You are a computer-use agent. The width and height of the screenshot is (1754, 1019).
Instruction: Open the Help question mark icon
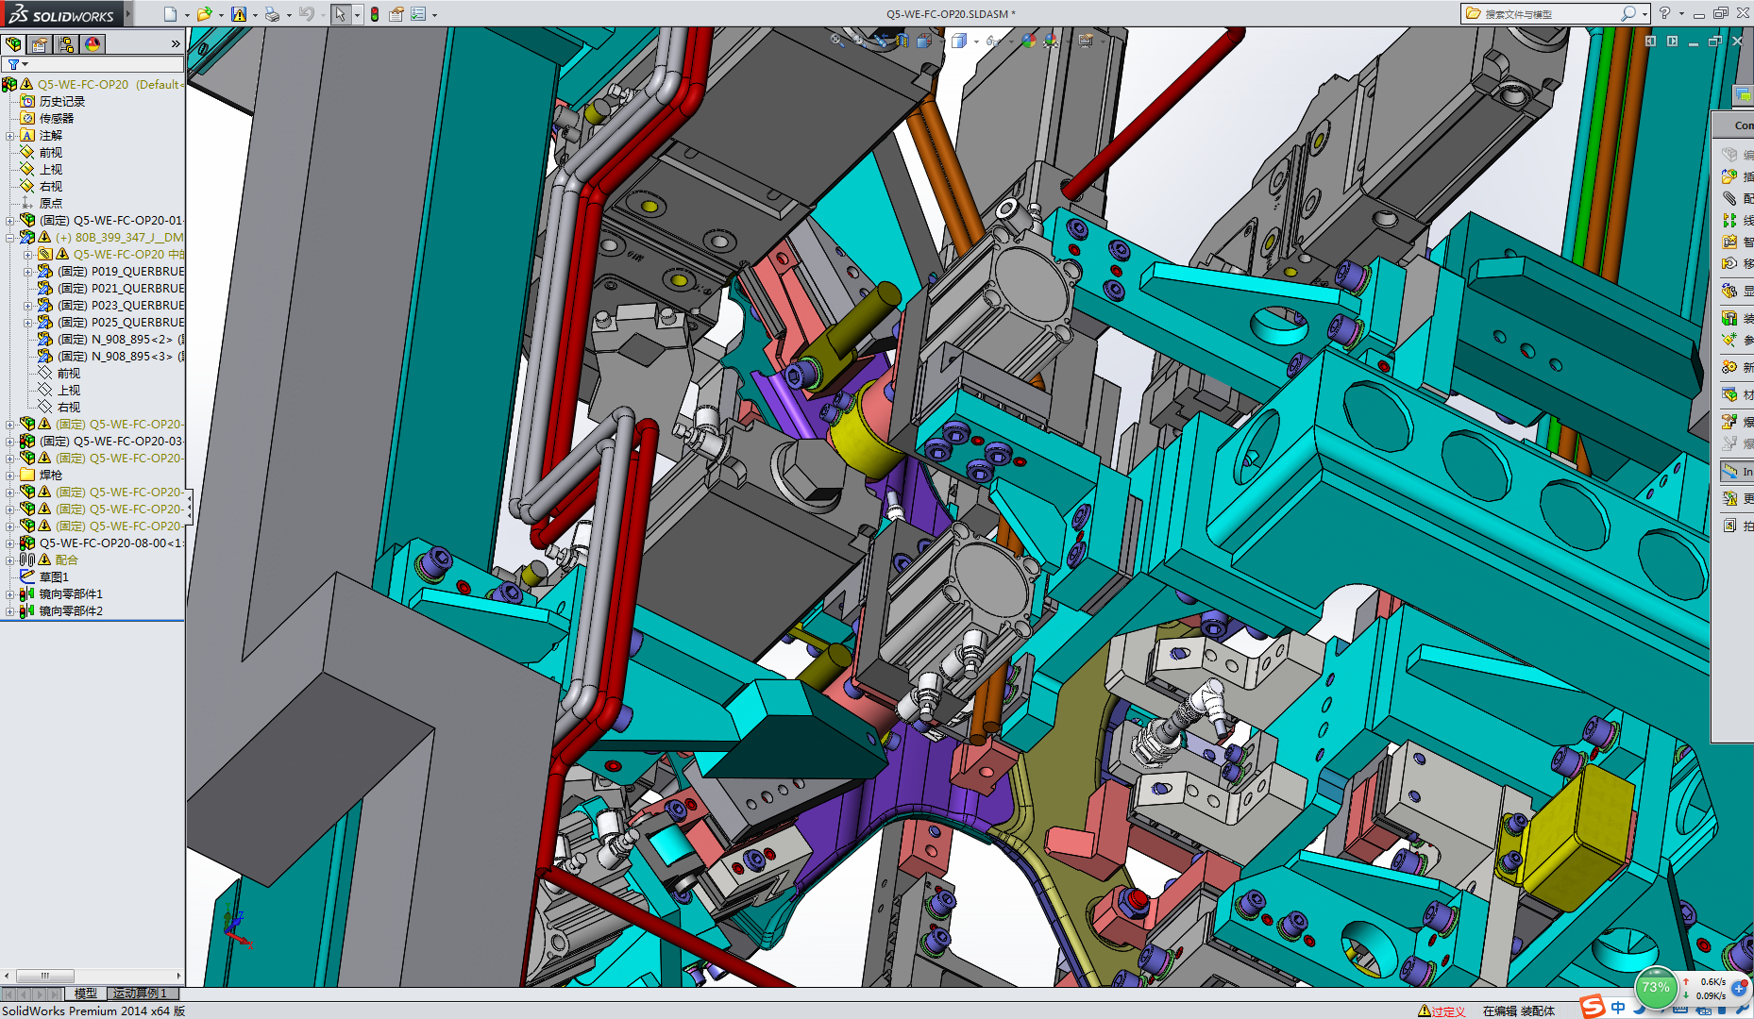(x=1664, y=13)
